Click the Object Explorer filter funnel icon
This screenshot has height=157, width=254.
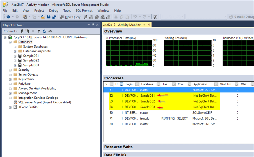[x=39, y=31]
